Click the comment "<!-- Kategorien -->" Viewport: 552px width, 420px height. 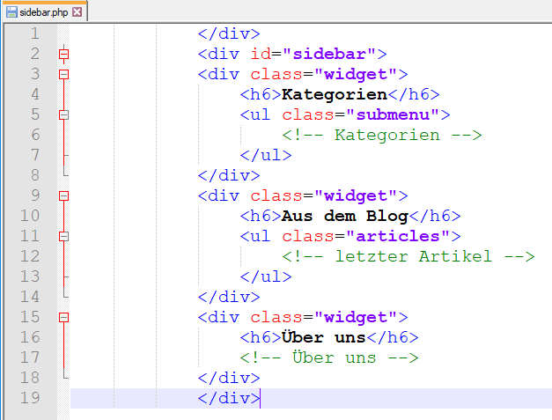pos(382,135)
